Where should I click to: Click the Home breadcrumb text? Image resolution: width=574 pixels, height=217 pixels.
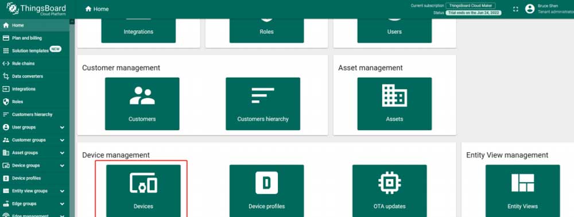click(x=101, y=9)
